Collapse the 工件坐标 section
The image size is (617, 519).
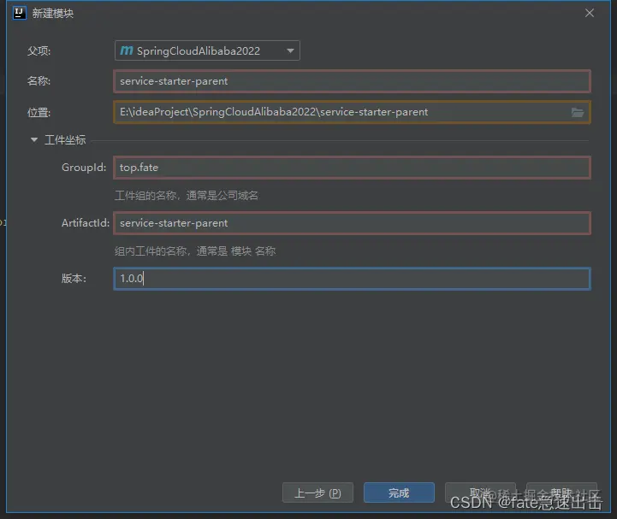click(x=34, y=139)
